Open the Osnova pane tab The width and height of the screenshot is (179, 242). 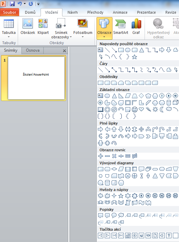tap(33, 50)
